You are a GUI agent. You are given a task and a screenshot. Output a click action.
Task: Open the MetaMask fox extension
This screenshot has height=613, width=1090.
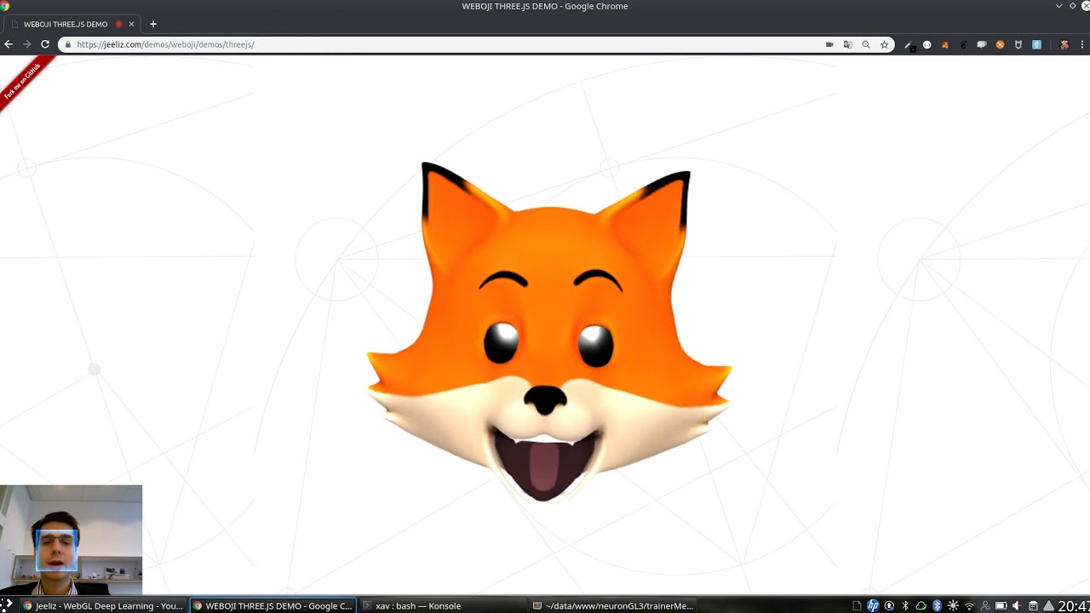945,44
